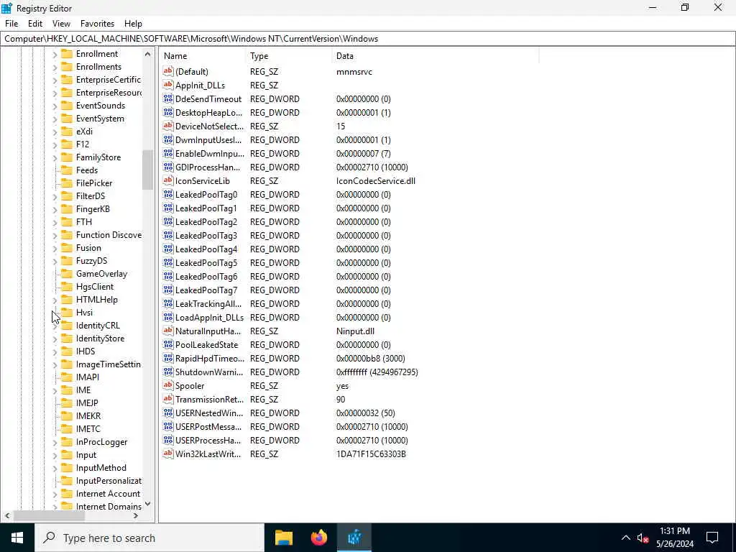Select the LoadAppInit_DLLs DWORD icon

168,317
